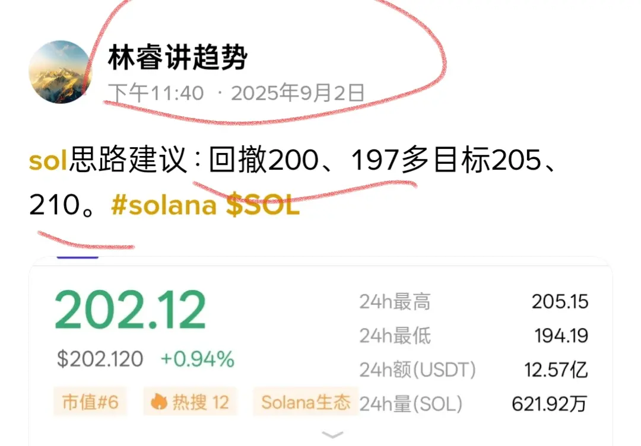This screenshot has width=641, height=446.
Task: Open 林睿讲趋势 author name
Action: tap(177, 58)
